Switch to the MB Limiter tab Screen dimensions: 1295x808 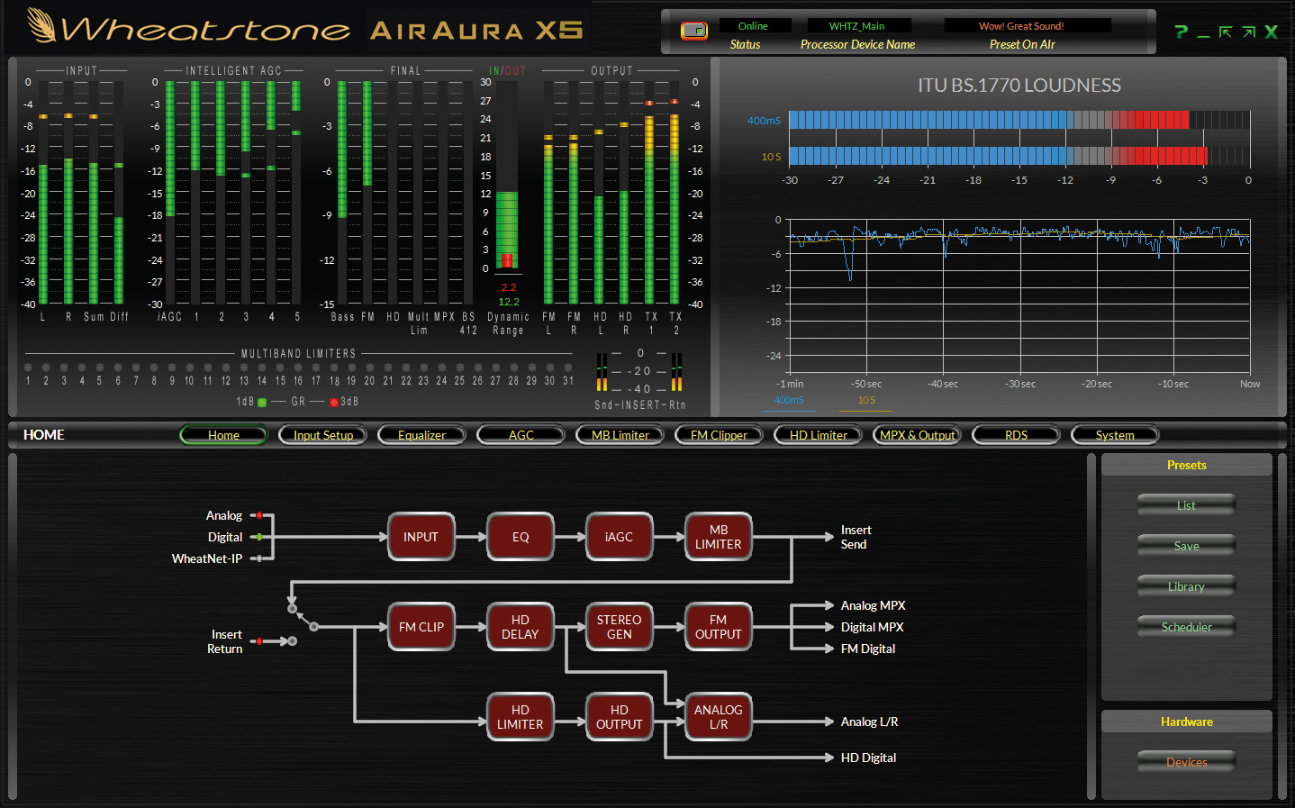620,435
